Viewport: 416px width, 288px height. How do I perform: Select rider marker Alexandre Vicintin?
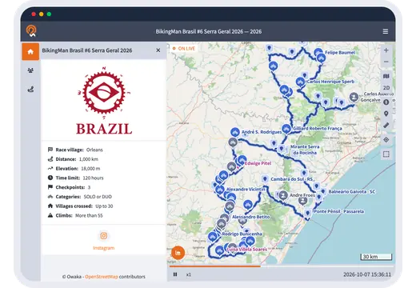(220, 190)
